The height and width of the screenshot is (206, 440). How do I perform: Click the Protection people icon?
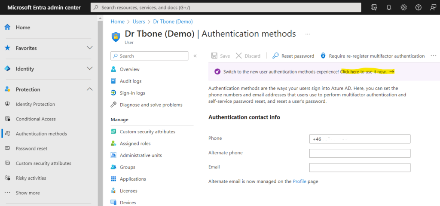click(x=8, y=89)
